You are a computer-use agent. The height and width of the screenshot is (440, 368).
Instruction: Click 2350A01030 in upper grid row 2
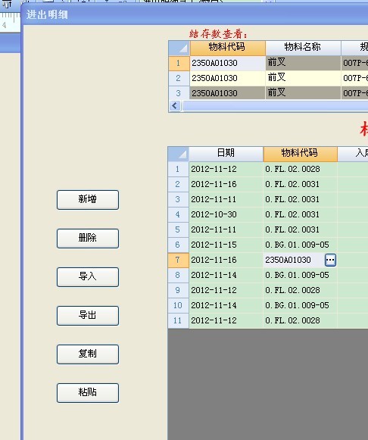click(x=228, y=78)
